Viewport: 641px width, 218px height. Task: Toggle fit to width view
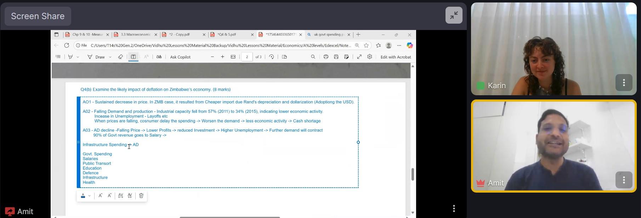(x=233, y=57)
